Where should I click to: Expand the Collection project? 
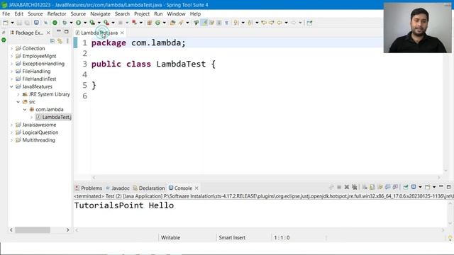pyautogui.click(x=11, y=48)
